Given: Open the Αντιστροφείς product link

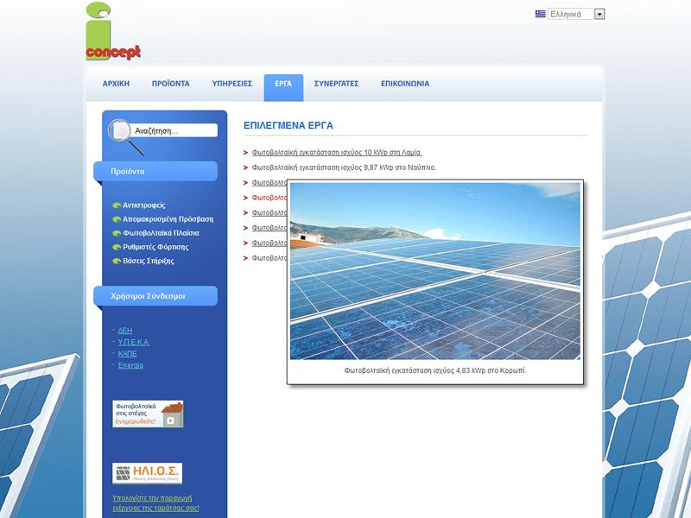Looking at the screenshot, I should [x=144, y=205].
